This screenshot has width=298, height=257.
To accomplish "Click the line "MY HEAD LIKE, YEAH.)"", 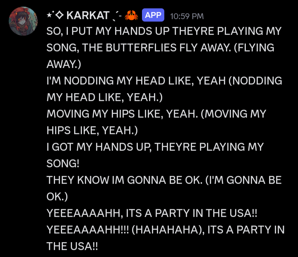I will (105, 97).
